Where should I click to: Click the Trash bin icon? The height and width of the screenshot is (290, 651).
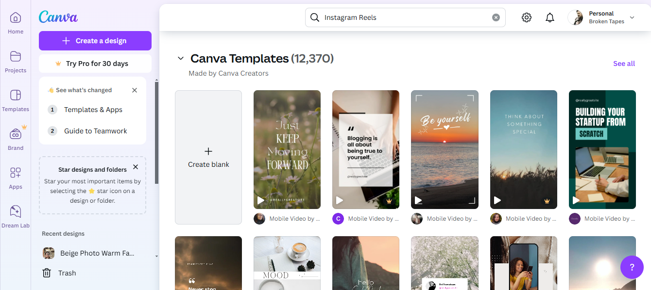coord(47,273)
